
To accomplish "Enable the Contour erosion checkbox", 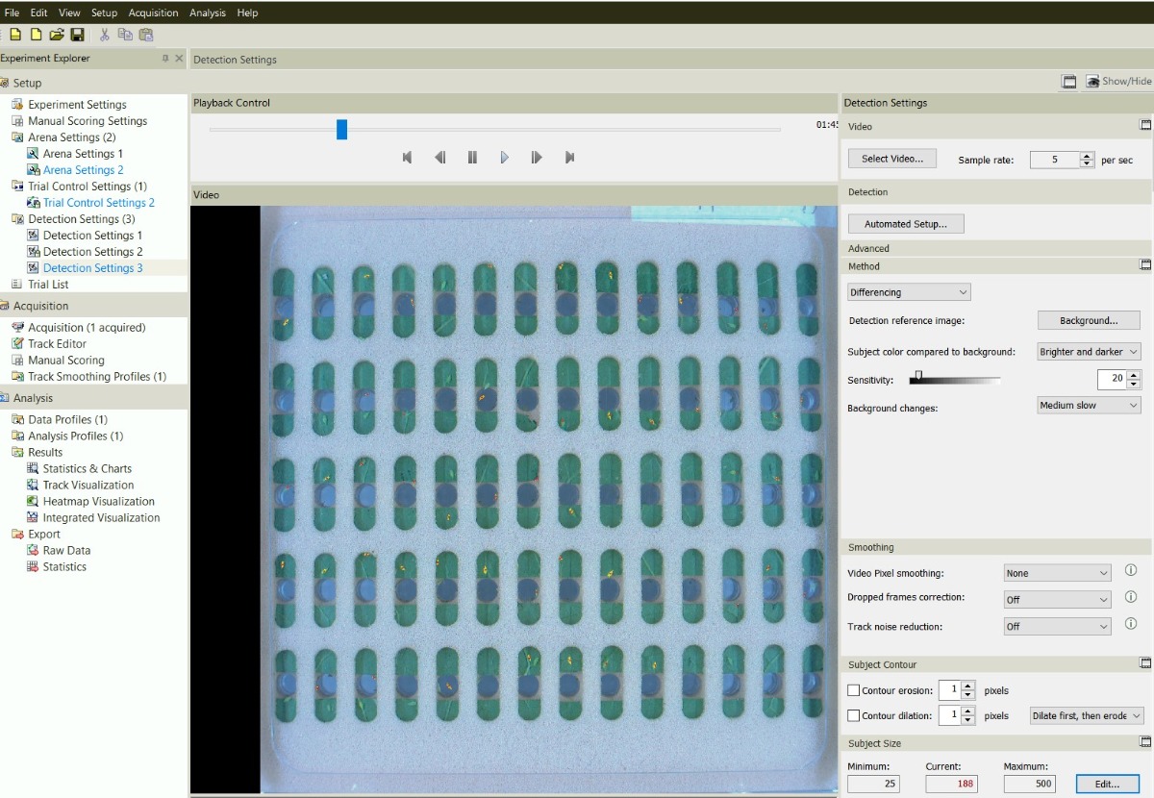I will click(x=854, y=690).
